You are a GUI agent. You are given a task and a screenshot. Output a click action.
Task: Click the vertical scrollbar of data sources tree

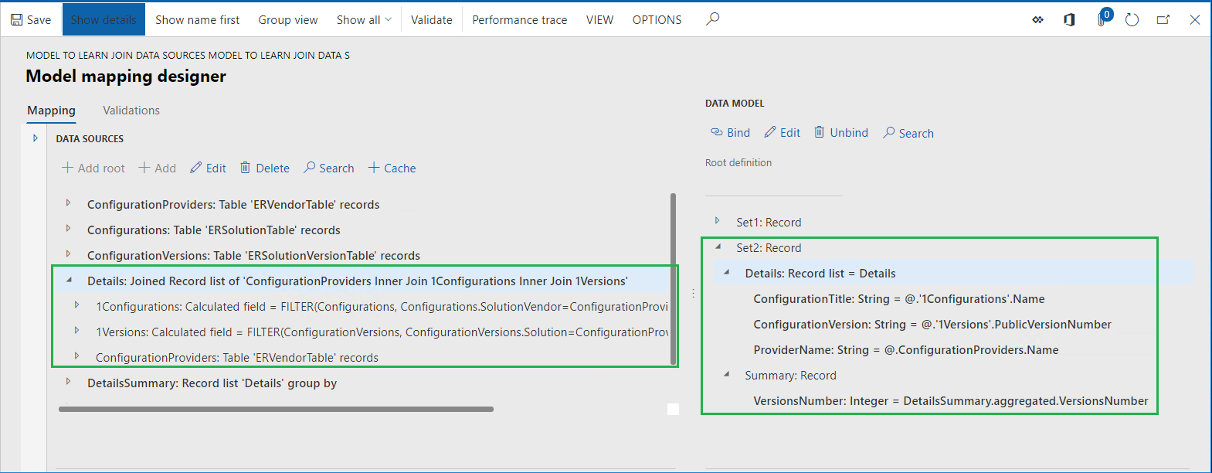tap(674, 278)
